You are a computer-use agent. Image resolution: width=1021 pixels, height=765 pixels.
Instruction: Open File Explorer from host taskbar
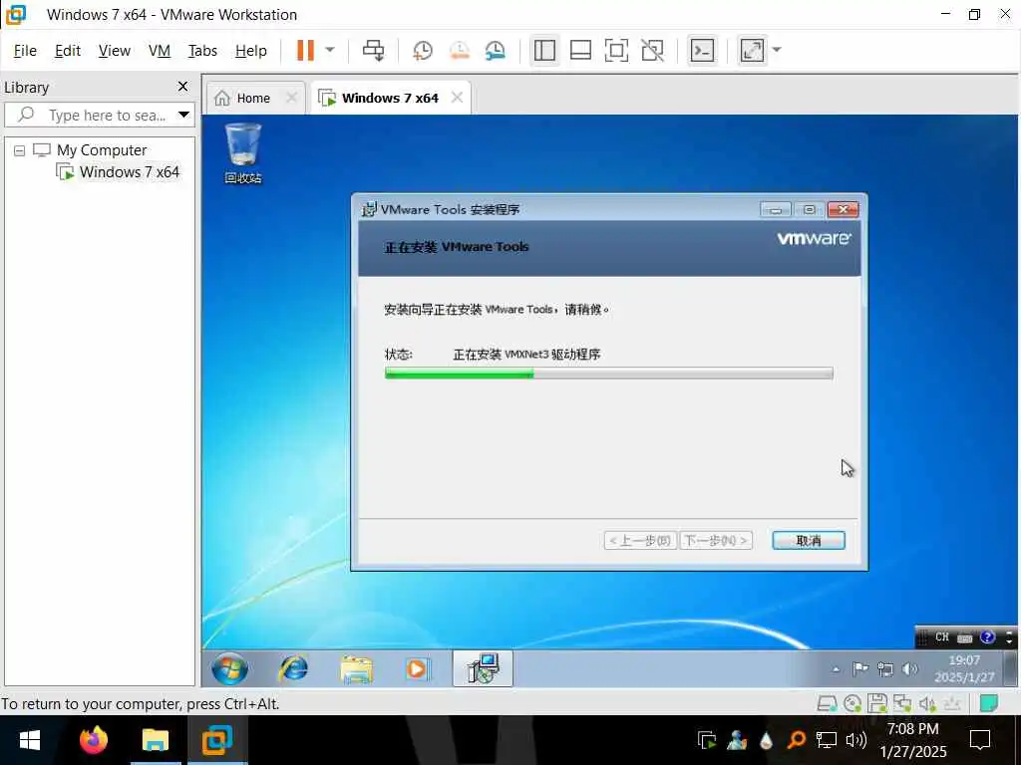tap(155, 740)
